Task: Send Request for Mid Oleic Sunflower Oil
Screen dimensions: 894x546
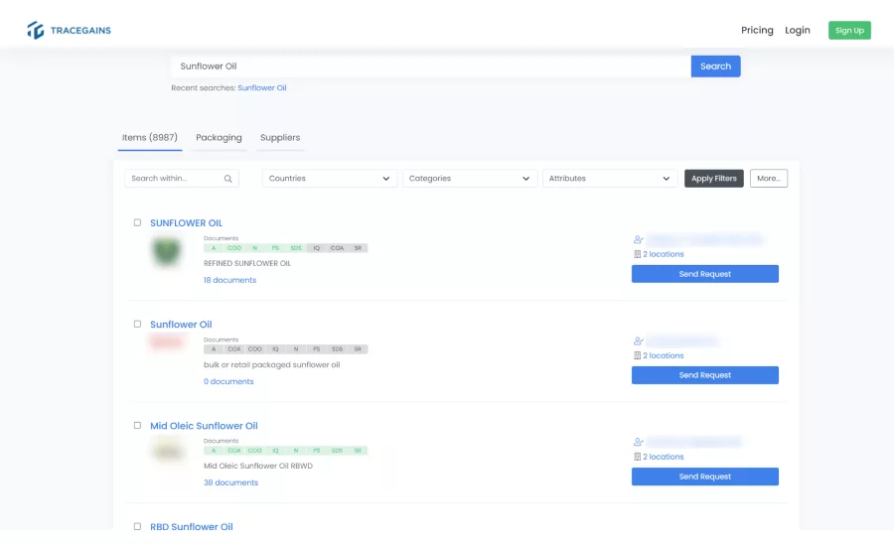Action: coord(704,477)
